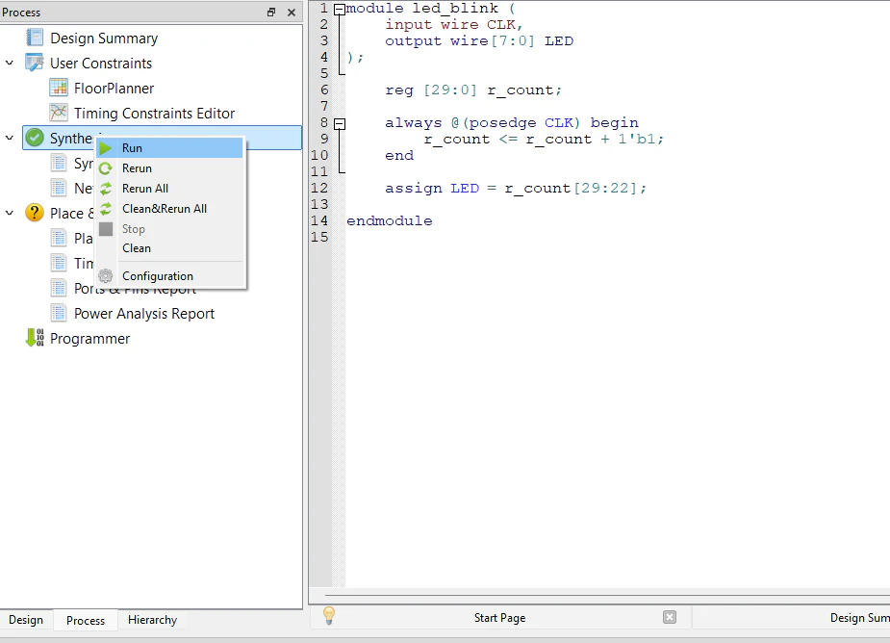Choose Clean&Rerun All from the context menu
This screenshot has height=643, width=890.
(x=171, y=209)
